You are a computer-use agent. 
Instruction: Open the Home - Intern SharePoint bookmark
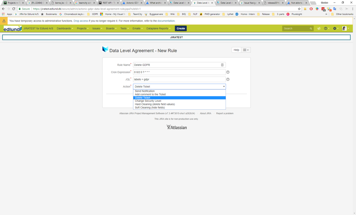pos(245,14)
